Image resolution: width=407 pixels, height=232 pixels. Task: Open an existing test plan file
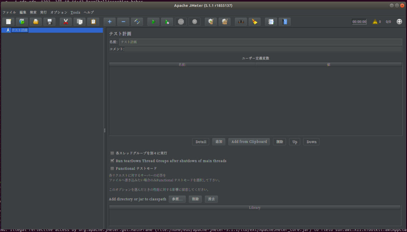[36, 21]
